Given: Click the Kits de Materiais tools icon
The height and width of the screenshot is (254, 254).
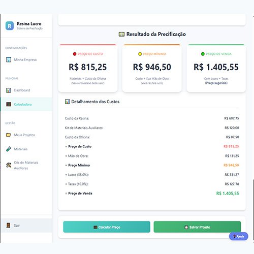Looking at the screenshot, I should tap(9, 165).
